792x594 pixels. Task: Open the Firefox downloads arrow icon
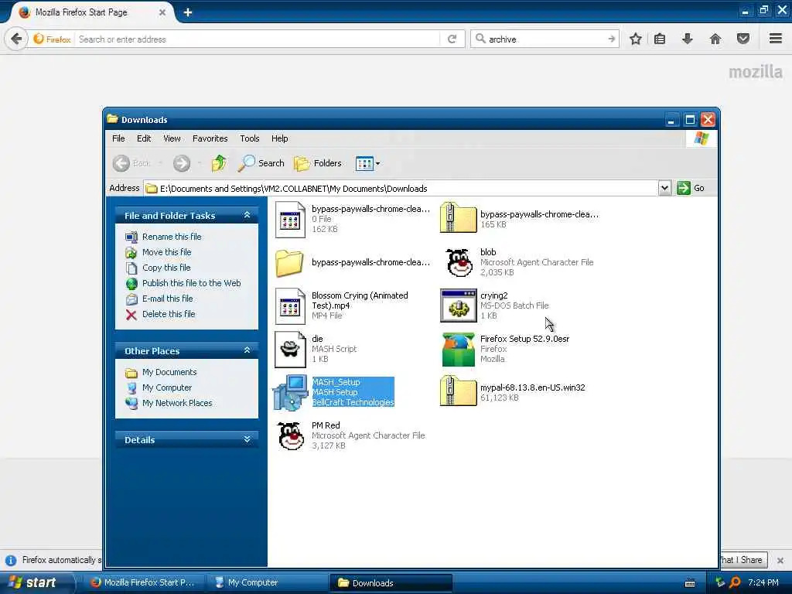688,39
